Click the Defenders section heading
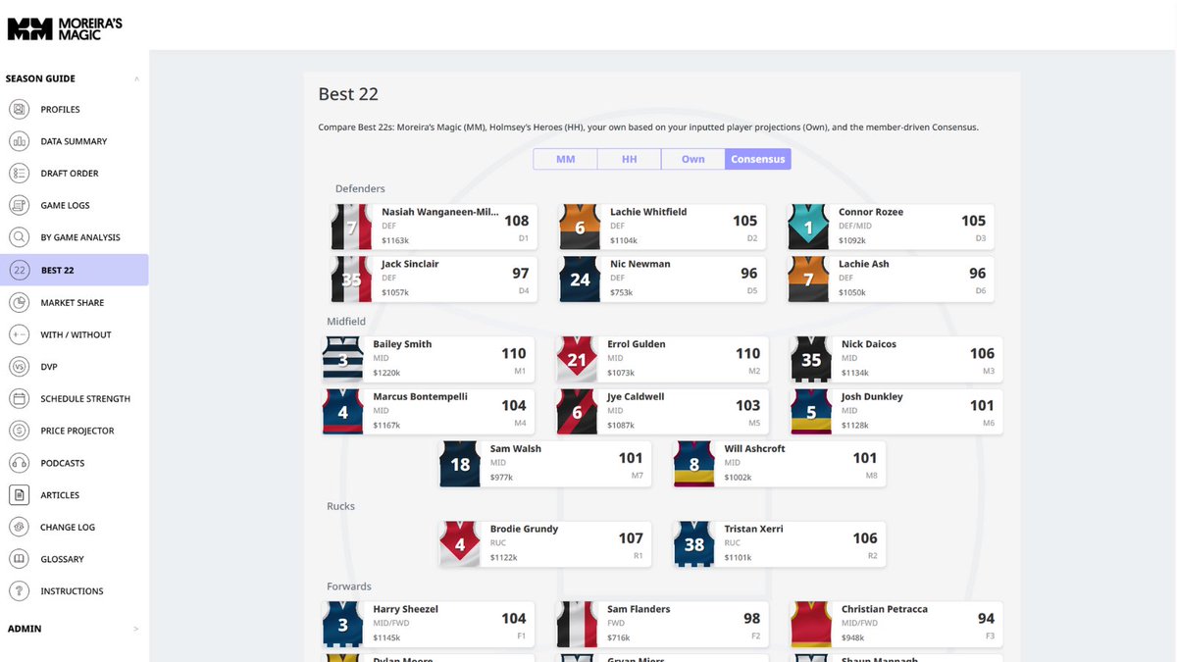This screenshot has width=1177, height=662. 360,188
